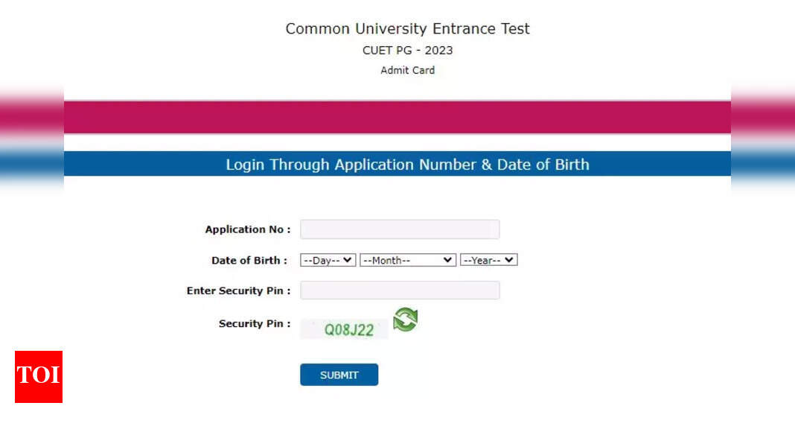
Task: Click the Day dropdown arrow
Action: pos(348,260)
